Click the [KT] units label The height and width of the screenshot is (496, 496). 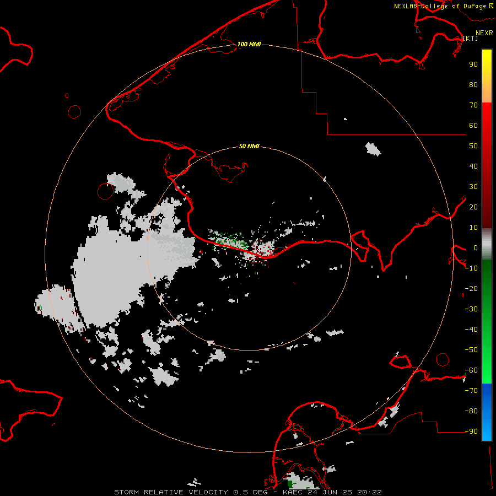[471, 38]
